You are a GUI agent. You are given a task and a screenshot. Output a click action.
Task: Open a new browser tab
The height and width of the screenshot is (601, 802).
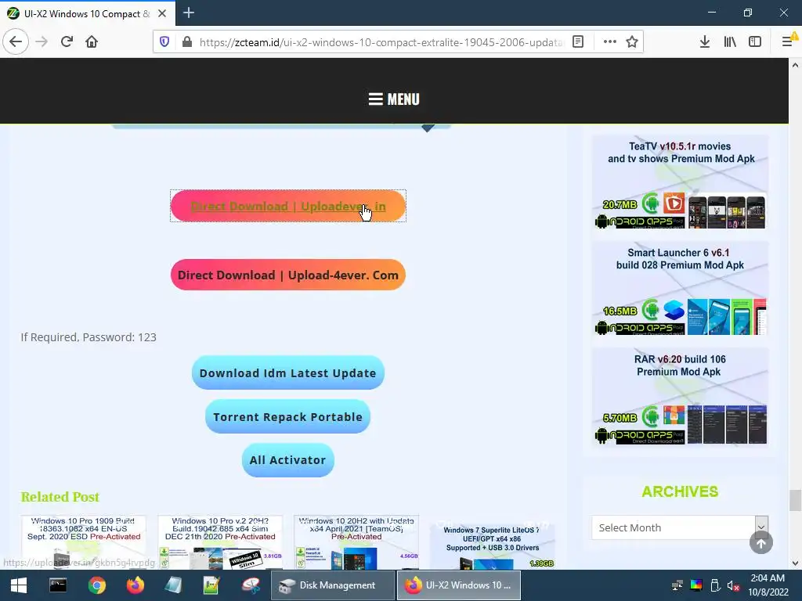click(189, 13)
